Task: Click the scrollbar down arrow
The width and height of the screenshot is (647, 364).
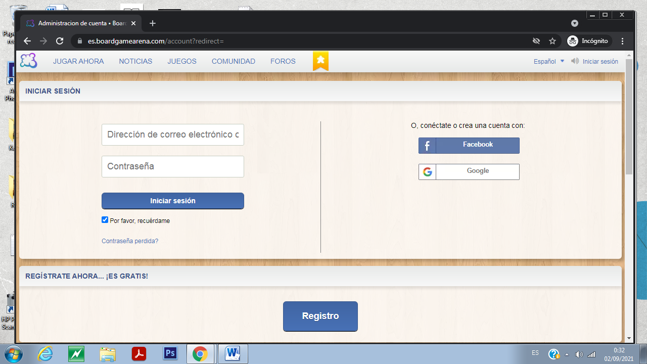Action: (x=629, y=338)
